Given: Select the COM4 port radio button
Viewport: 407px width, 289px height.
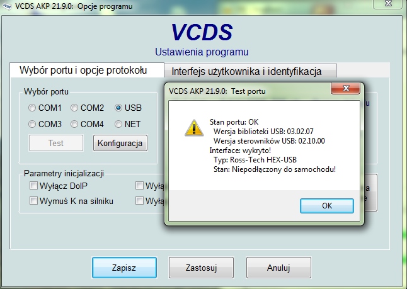Looking at the screenshot, I should click(x=74, y=124).
